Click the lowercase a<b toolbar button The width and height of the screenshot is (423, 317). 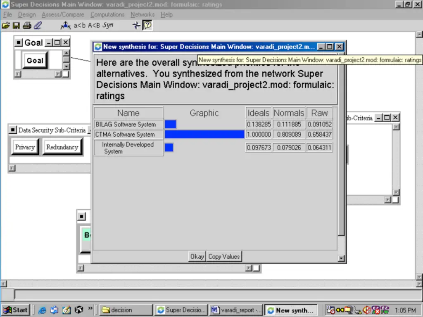(x=80, y=26)
